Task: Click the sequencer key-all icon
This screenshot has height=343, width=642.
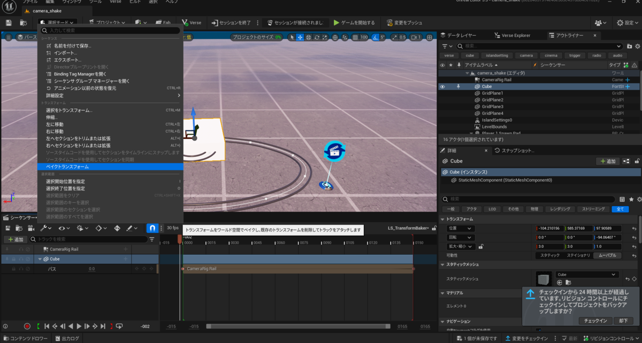Action: coord(101,228)
